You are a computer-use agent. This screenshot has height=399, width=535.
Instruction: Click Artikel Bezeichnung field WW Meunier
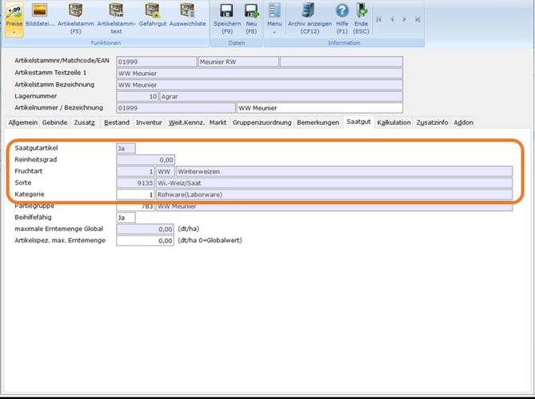320,108
